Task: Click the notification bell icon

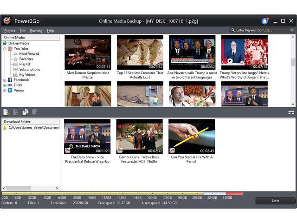Action: 265,21
